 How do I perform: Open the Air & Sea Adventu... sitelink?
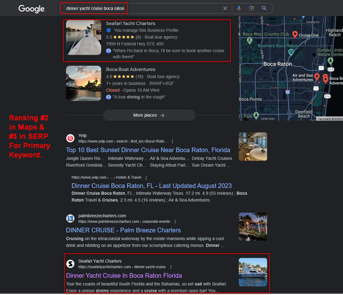pyautogui.click(x=169, y=158)
